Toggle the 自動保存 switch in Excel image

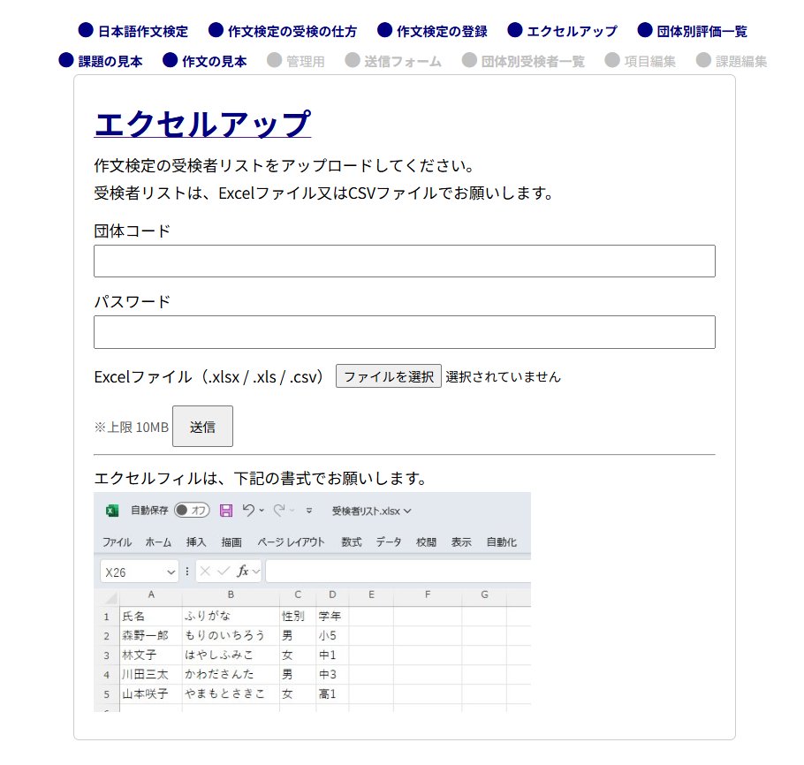tap(191, 511)
